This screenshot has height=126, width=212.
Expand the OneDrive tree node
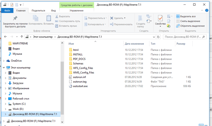(3, 61)
